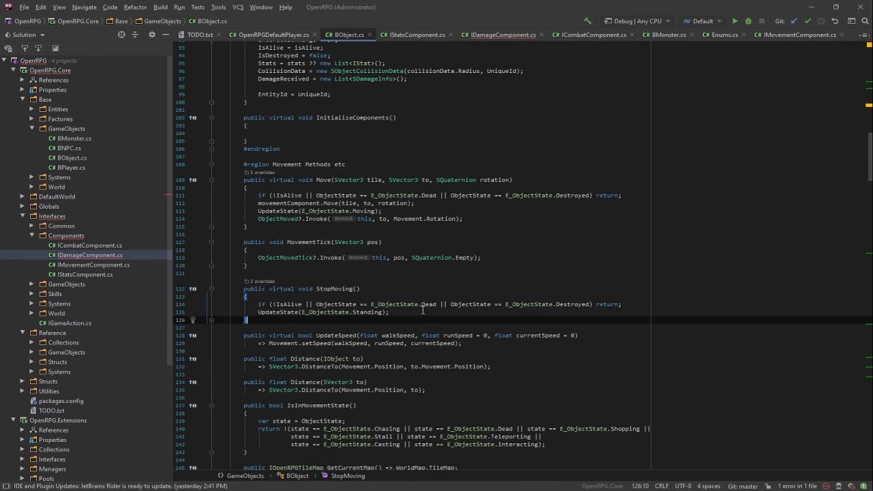Open the VCS menu
Viewport: 873px width, 491px height.
coord(237,7)
